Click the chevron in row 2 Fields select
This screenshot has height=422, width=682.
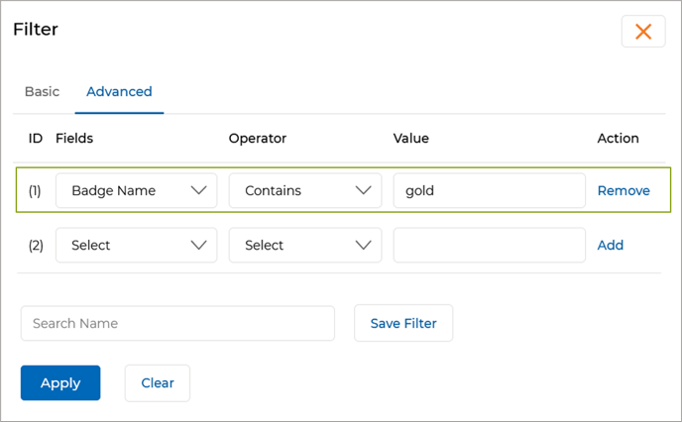point(199,245)
